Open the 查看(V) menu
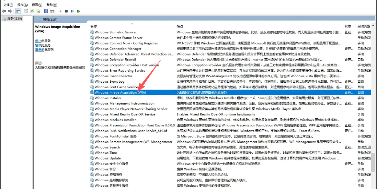 (37, 5)
